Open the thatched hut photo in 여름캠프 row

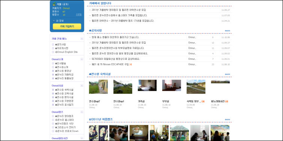tap(179, 133)
